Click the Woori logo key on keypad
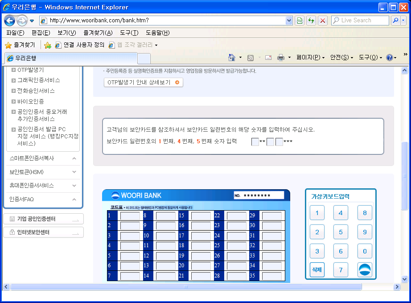 point(365,270)
